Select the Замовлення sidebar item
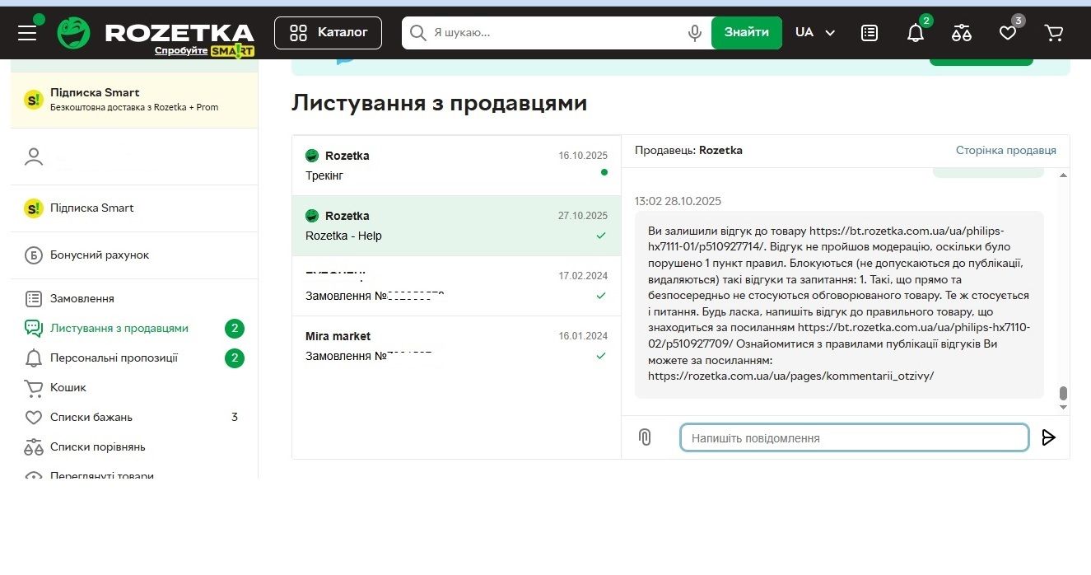 tap(82, 298)
